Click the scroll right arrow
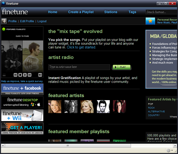The width and height of the screenshot is (178, 154). [175, 146]
